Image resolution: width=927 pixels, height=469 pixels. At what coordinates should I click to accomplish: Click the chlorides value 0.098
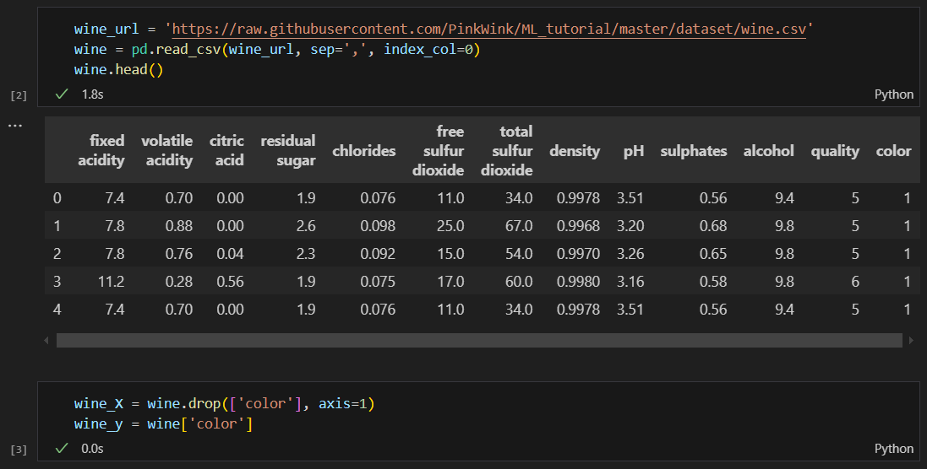pos(378,226)
